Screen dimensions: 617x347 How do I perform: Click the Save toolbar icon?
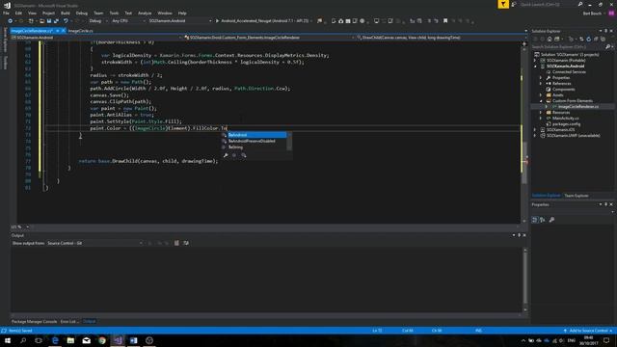pyautogui.click(x=49, y=21)
